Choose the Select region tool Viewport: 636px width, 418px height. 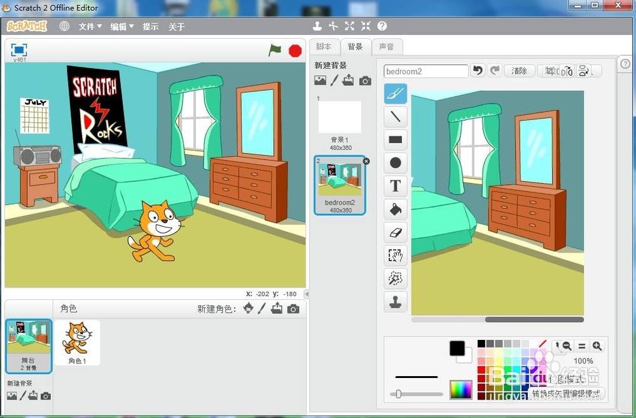pyautogui.click(x=396, y=255)
